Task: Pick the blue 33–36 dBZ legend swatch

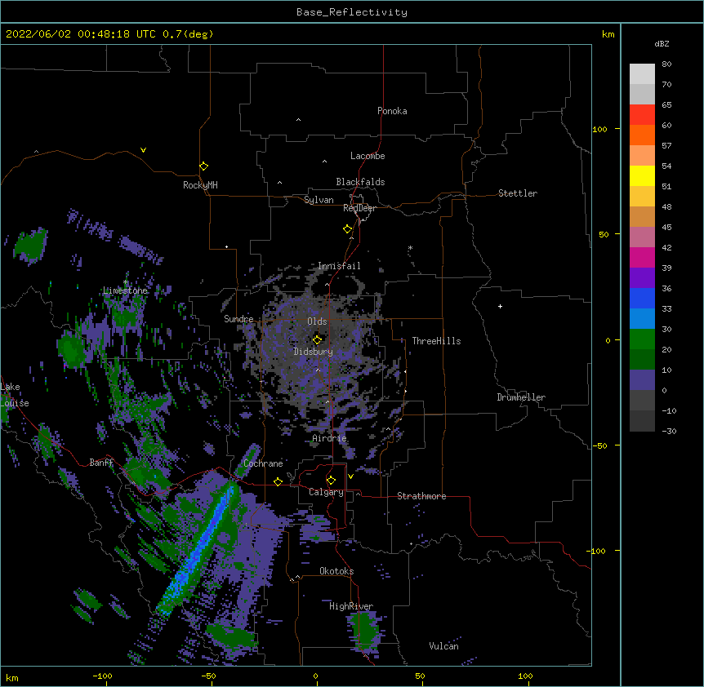Action: coord(642,298)
